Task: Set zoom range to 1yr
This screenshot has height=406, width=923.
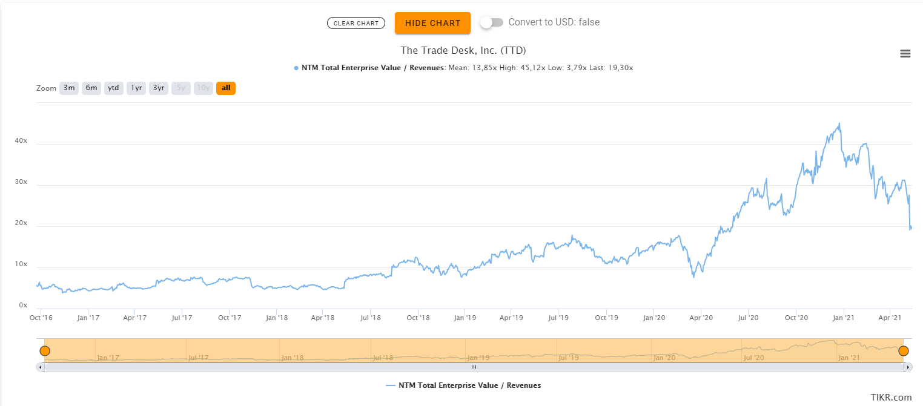Action: coord(136,88)
